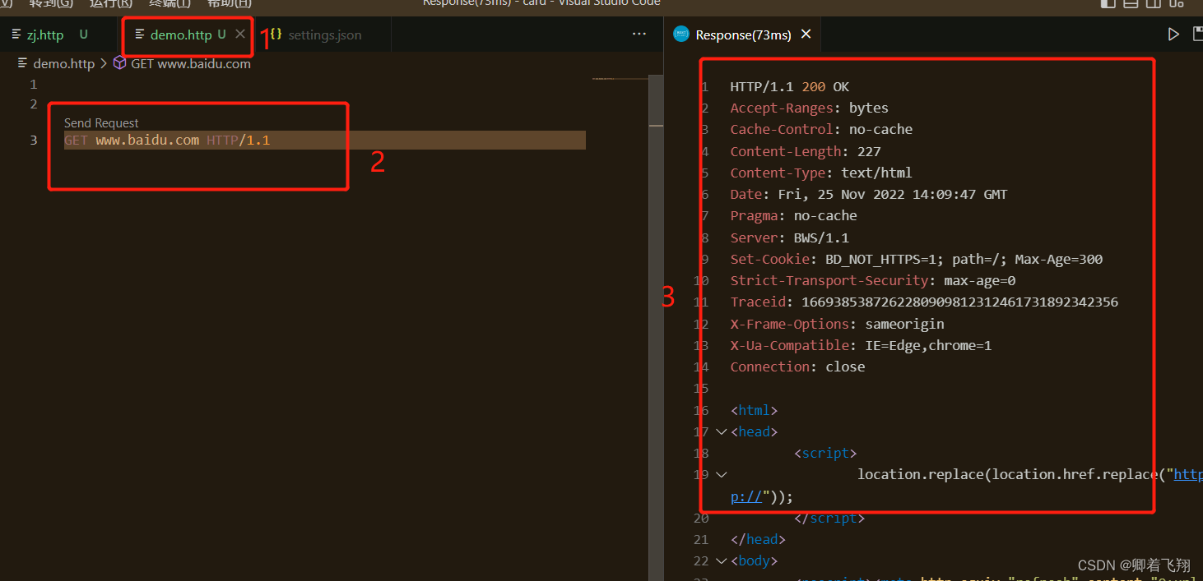
Task: Click the GET www.baidu.com HTTP/1.1 request line
Action: 167,140
